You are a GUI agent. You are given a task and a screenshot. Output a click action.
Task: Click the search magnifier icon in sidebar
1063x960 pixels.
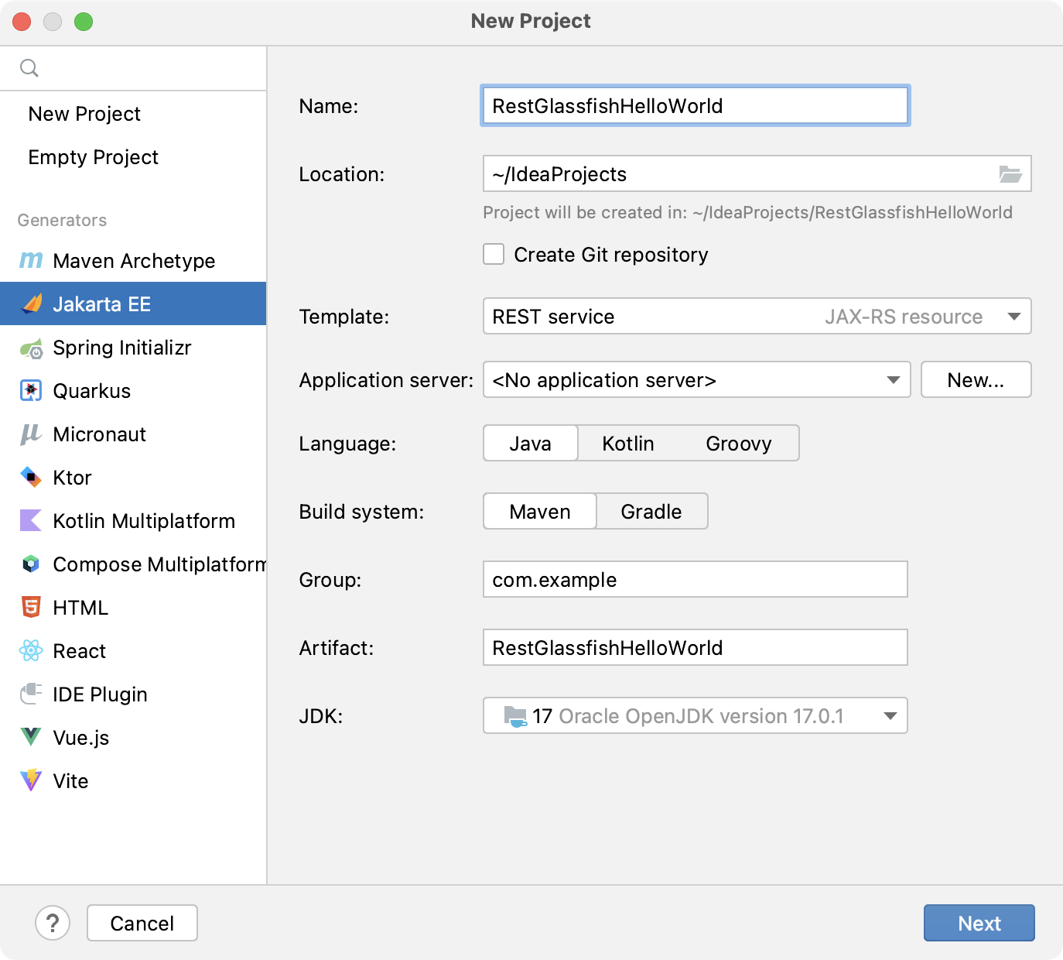[29, 68]
